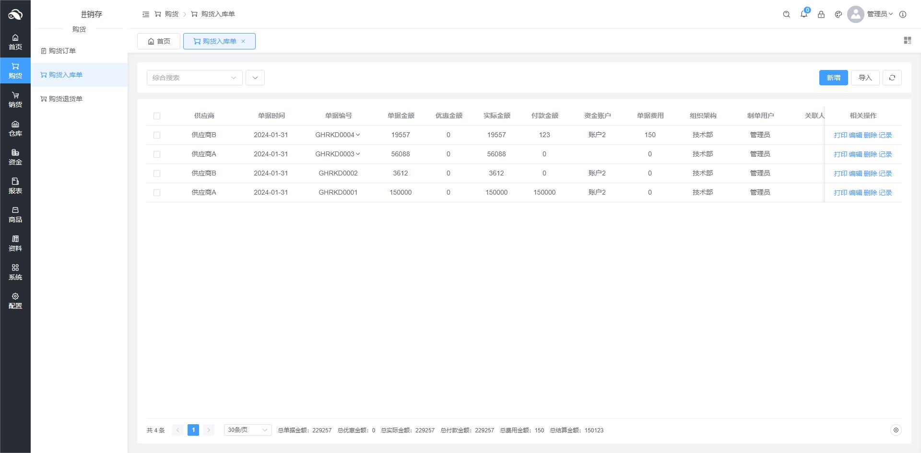Open the theme palette icon

coord(838,14)
